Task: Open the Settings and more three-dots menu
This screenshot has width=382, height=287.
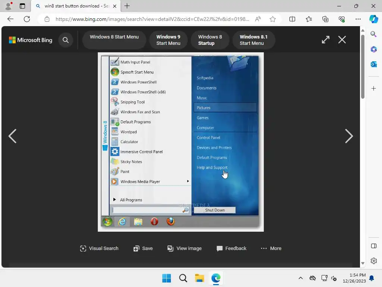Action: [358, 19]
